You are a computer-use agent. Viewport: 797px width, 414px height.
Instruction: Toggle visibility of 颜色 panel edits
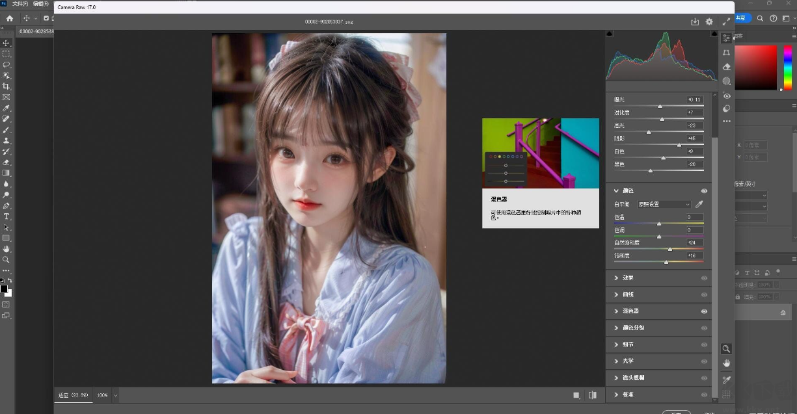(x=704, y=191)
